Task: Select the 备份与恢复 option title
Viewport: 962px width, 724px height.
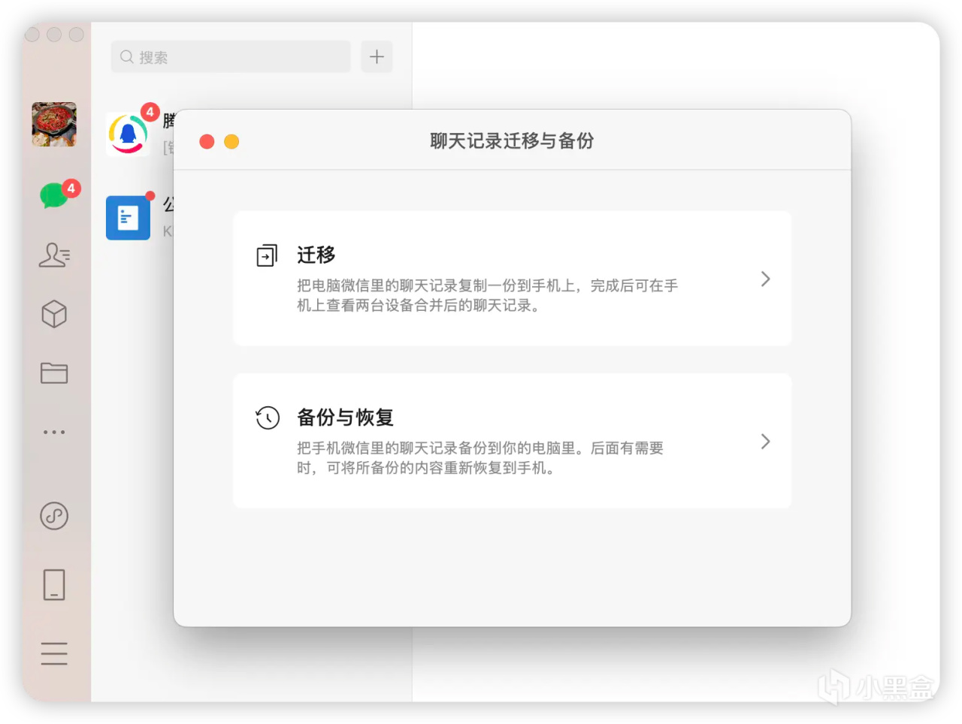Action: (x=346, y=418)
